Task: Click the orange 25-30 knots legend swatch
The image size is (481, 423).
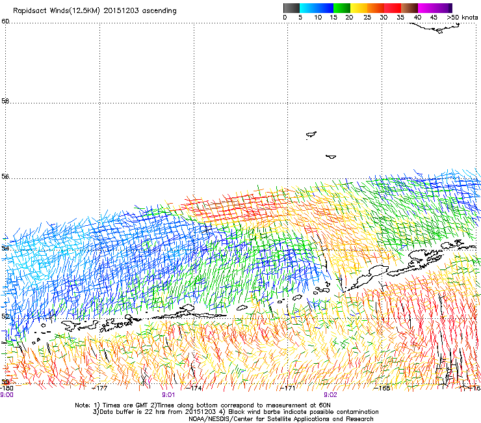Action: (x=376, y=8)
